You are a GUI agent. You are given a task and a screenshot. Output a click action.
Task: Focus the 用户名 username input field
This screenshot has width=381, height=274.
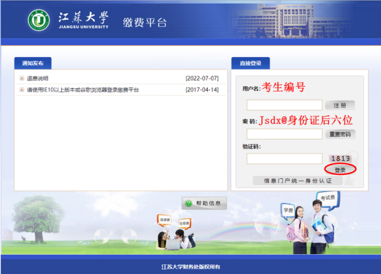click(x=284, y=105)
